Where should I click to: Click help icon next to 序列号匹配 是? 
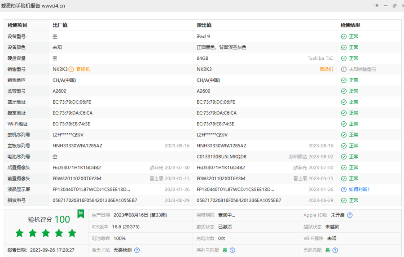233,250
